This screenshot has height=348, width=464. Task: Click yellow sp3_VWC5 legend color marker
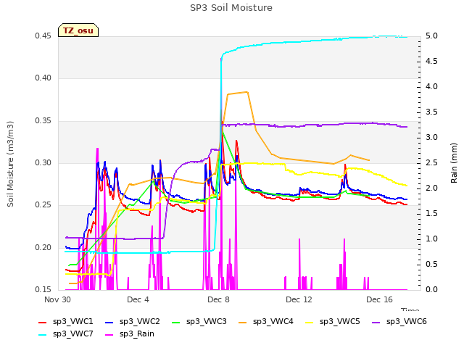click(x=310, y=323)
